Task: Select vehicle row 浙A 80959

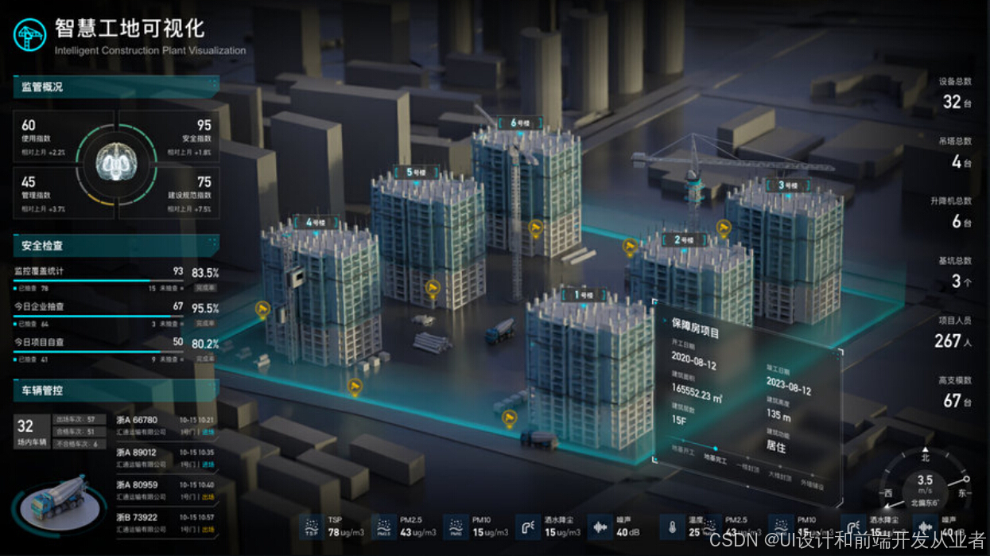Action: tap(165, 490)
